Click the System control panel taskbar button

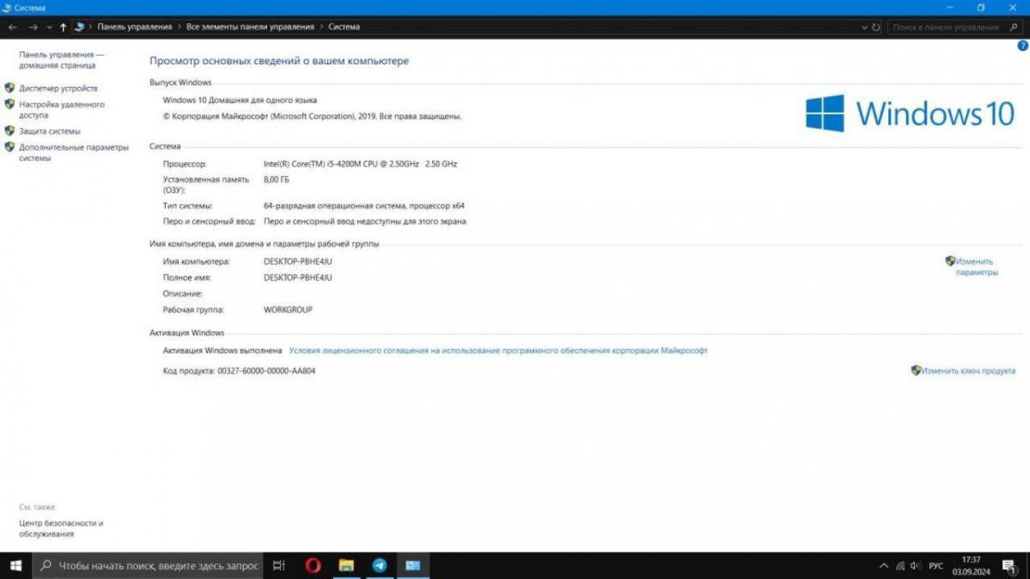[x=413, y=566]
